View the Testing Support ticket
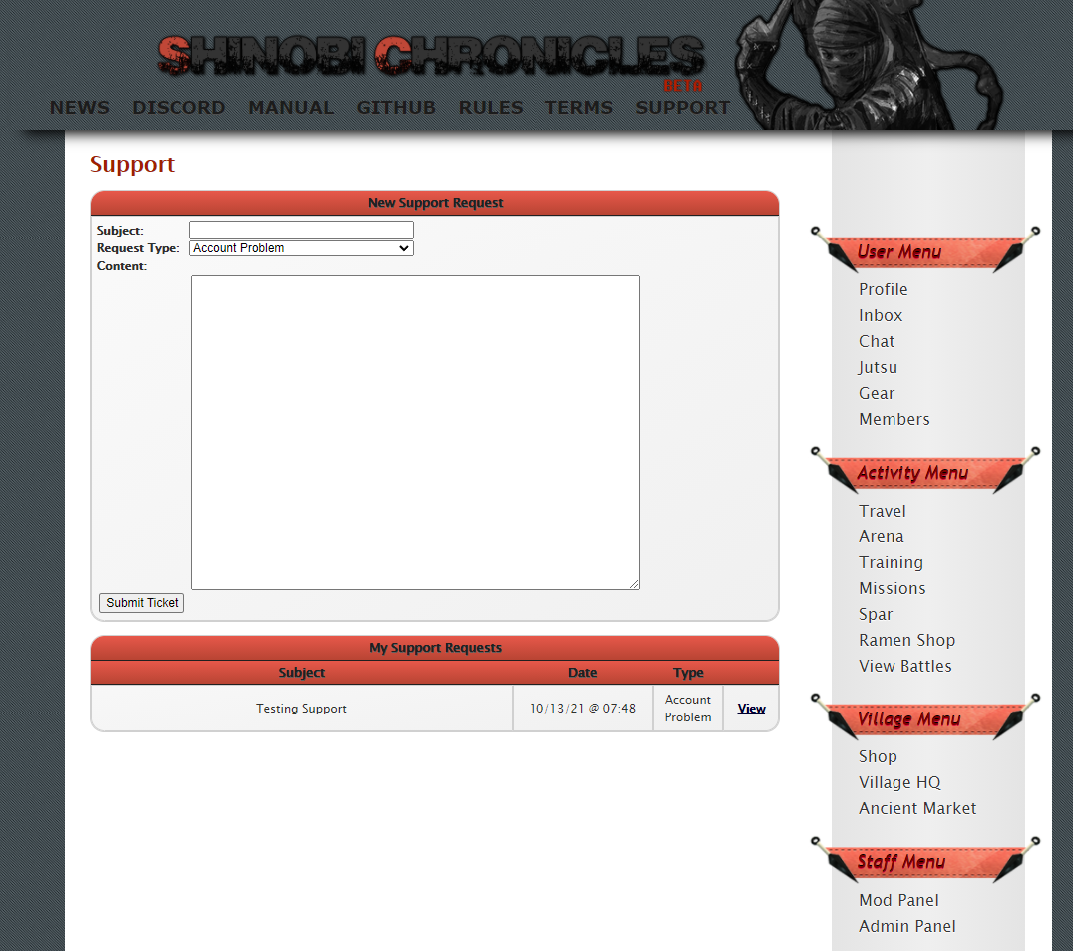Viewport: 1073px width, 951px height. coord(751,708)
